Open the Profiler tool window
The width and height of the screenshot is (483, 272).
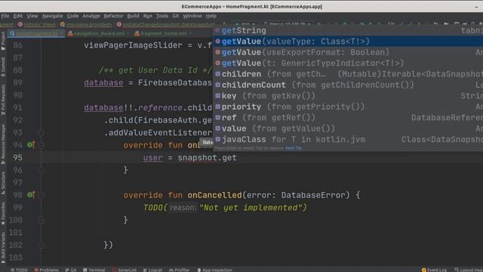[180, 270]
